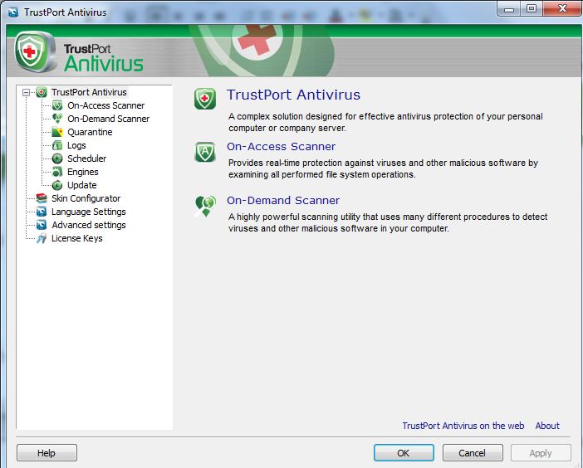583x468 pixels.
Task: Click the large TrustPort Antivirus shield icon in content
Action: [205, 99]
